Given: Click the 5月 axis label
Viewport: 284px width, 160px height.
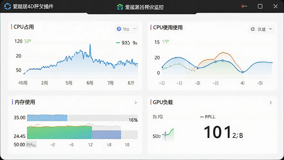Looking at the screenshot, I should pyautogui.click(x=69, y=83).
